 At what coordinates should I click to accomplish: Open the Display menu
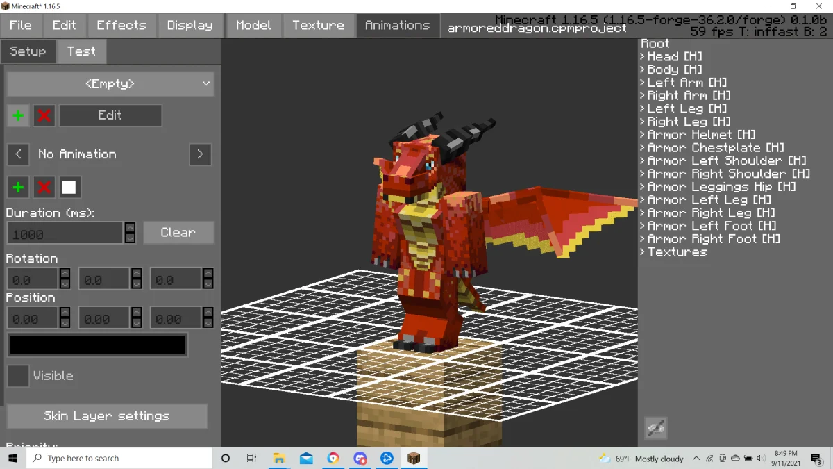point(190,25)
